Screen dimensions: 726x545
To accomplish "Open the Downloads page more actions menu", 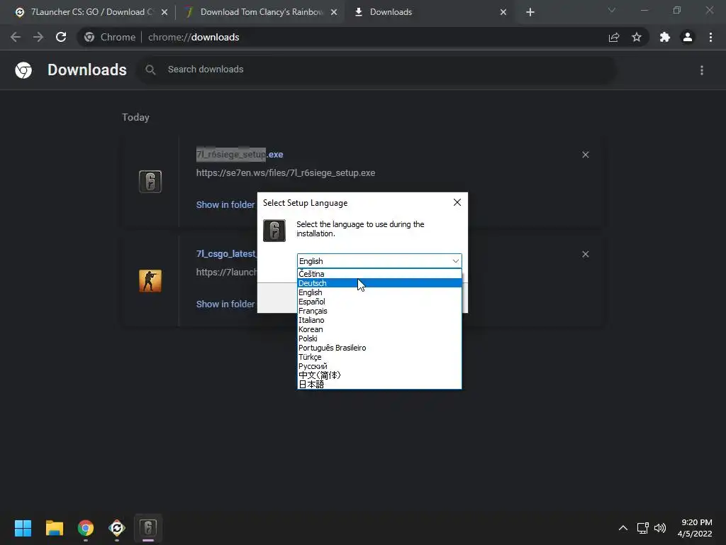I will pos(701,70).
